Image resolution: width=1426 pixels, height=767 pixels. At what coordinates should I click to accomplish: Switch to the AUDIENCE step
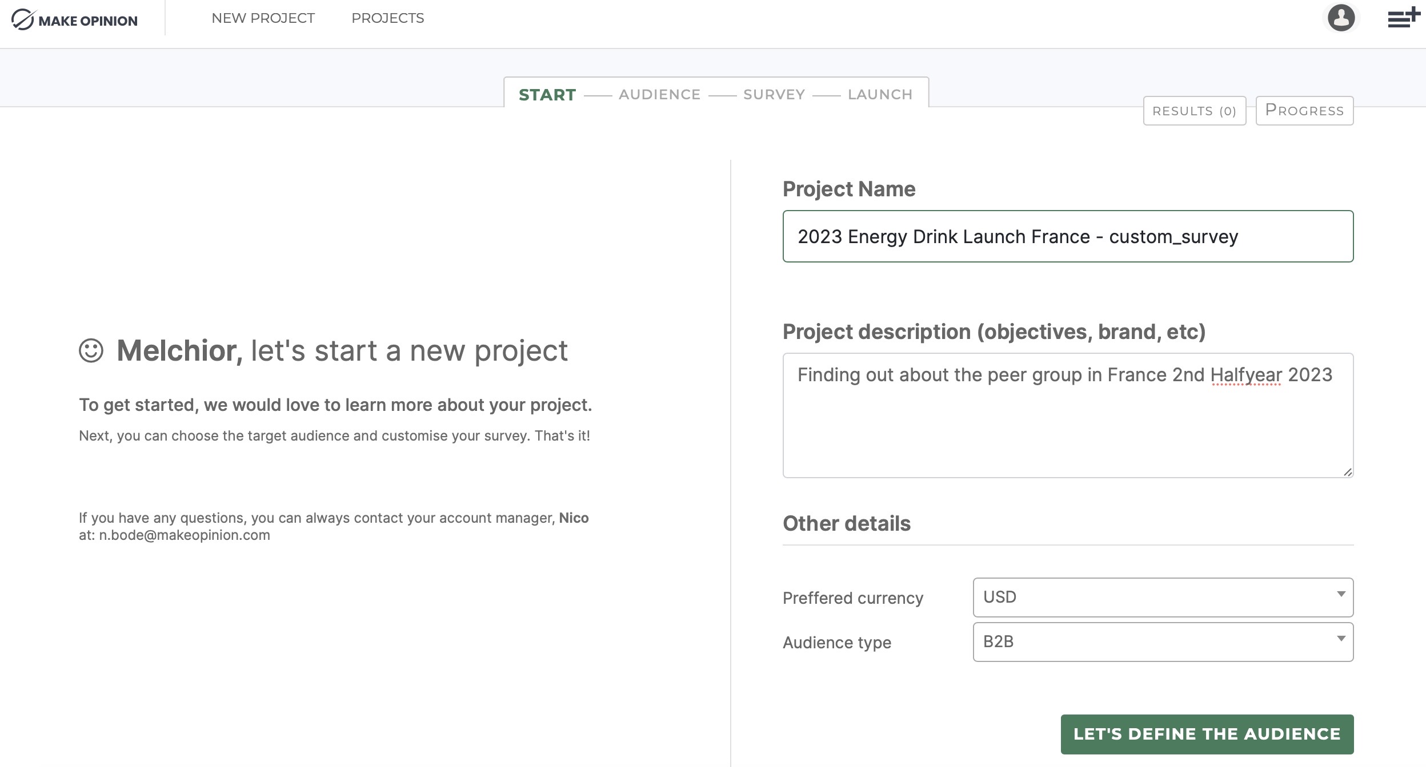pyautogui.click(x=659, y=94)
